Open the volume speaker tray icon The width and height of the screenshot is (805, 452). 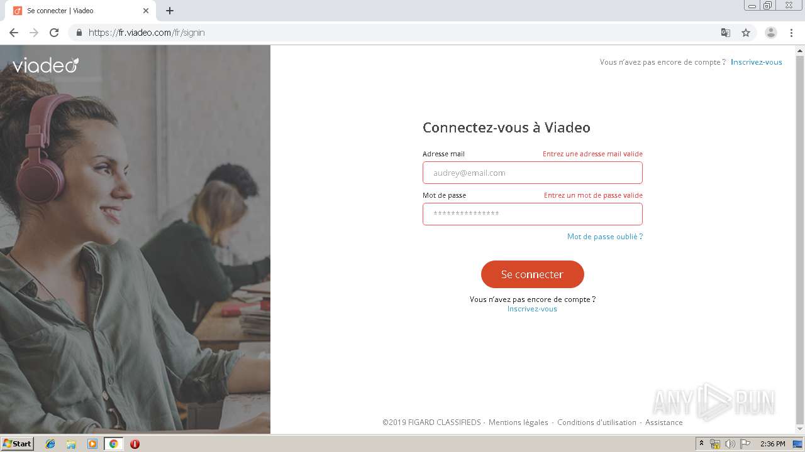click(730, 444)
